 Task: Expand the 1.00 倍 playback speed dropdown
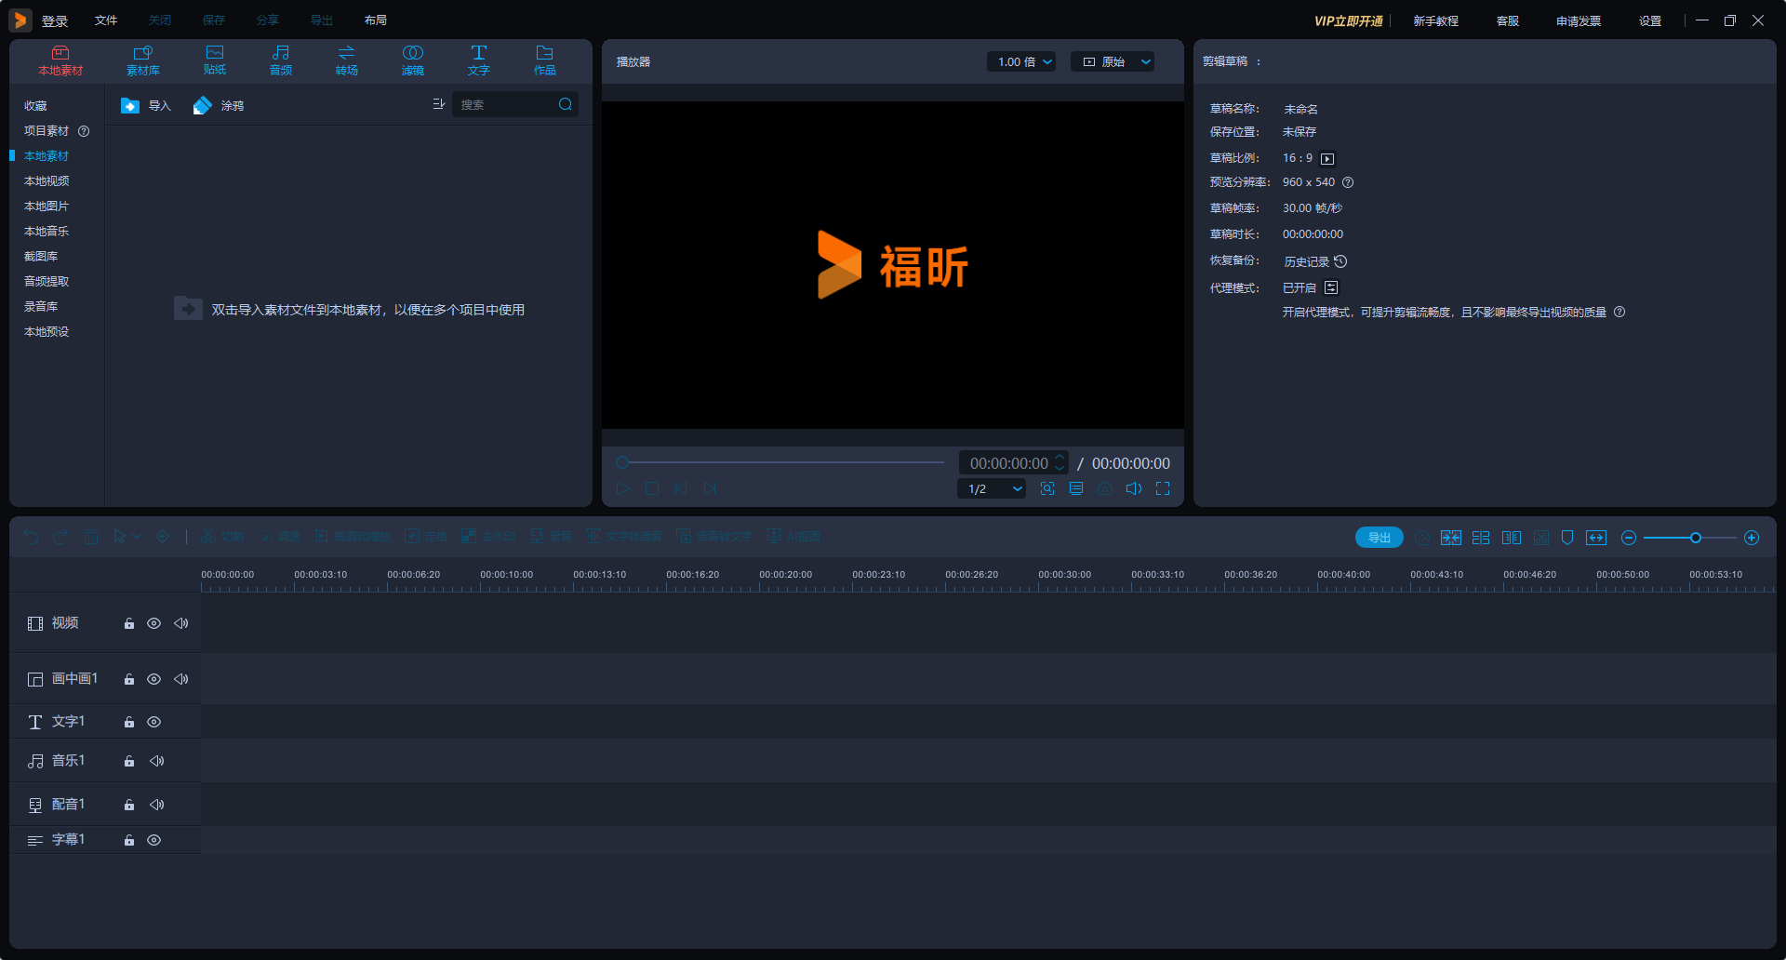click(1021, 61)
